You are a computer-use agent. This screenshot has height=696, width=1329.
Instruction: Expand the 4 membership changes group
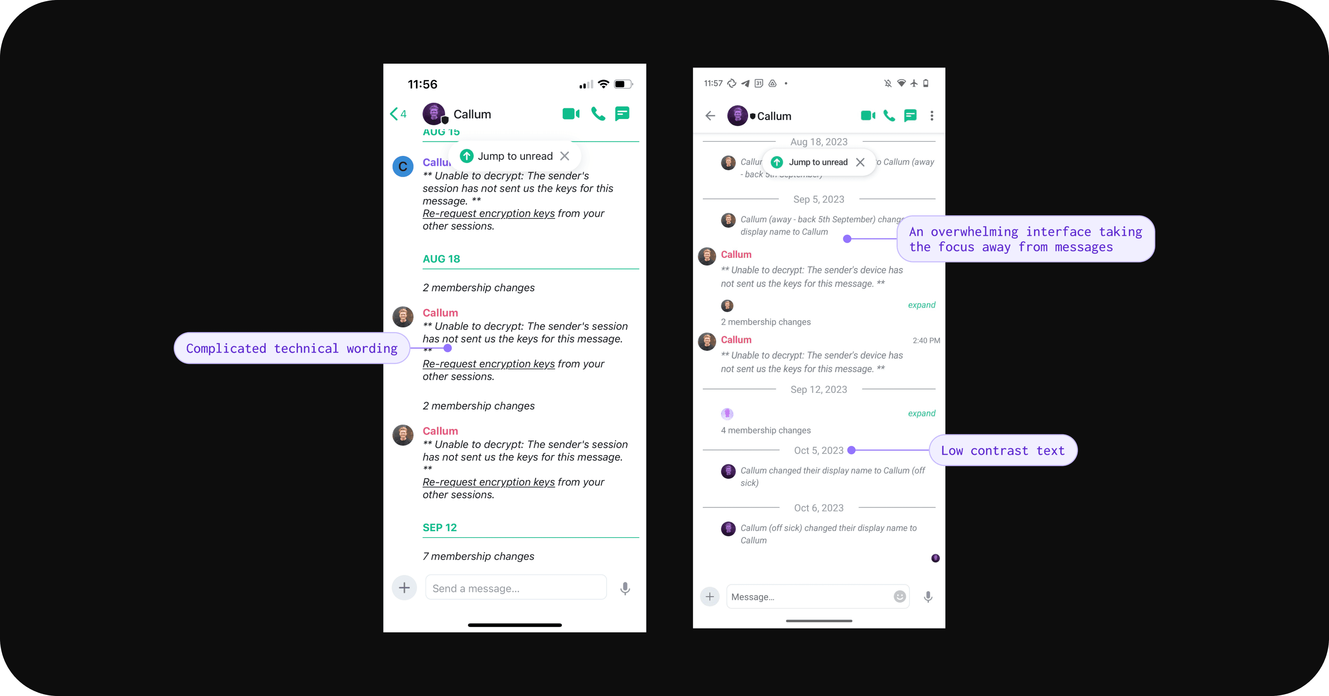point(921,413)
